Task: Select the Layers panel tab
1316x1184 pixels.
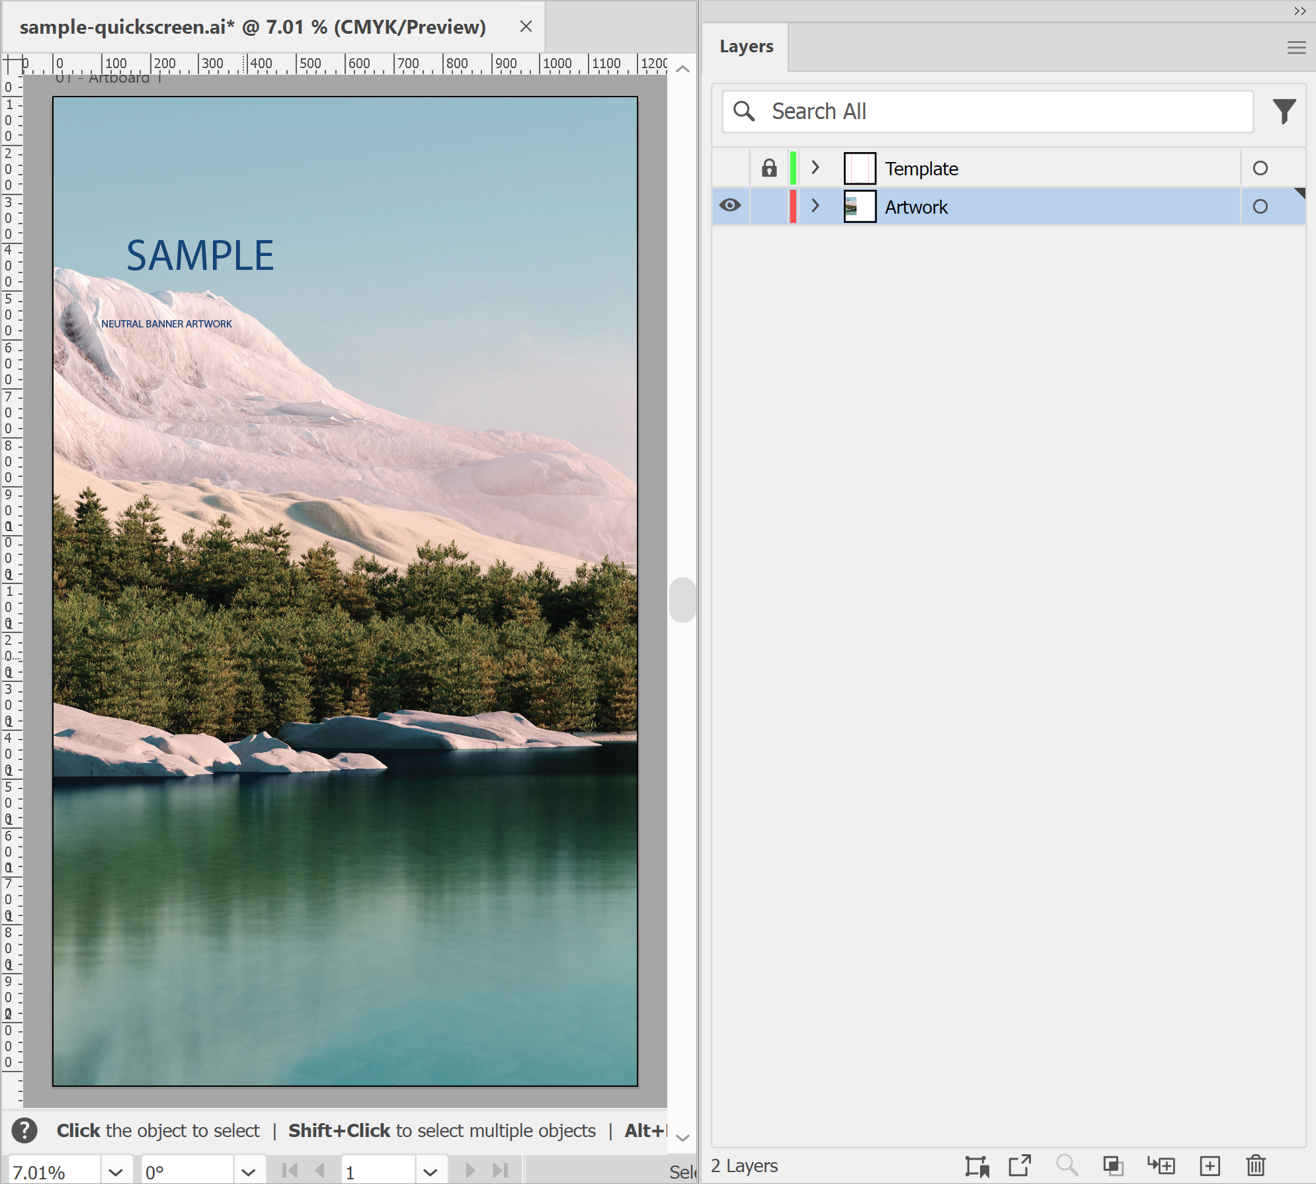Action: coord(746,46)
